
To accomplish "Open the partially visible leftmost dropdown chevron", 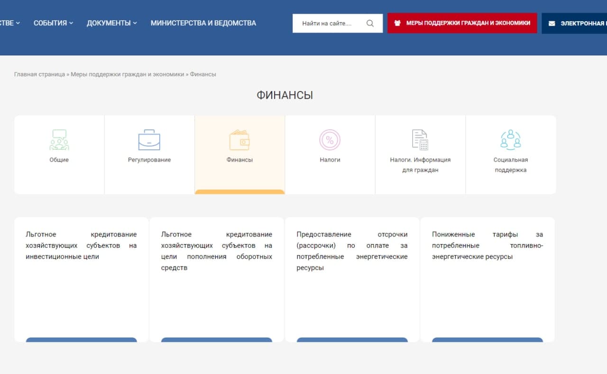I will point(18,23).
